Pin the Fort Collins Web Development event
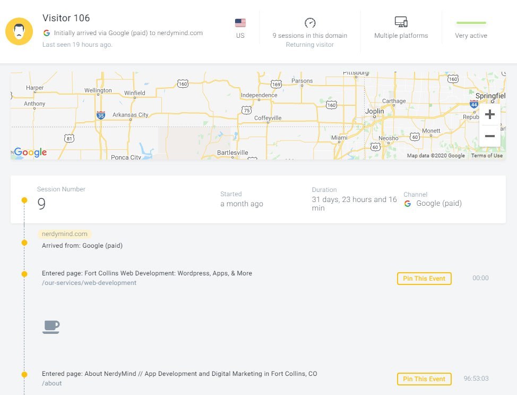 tap(424, 279)
